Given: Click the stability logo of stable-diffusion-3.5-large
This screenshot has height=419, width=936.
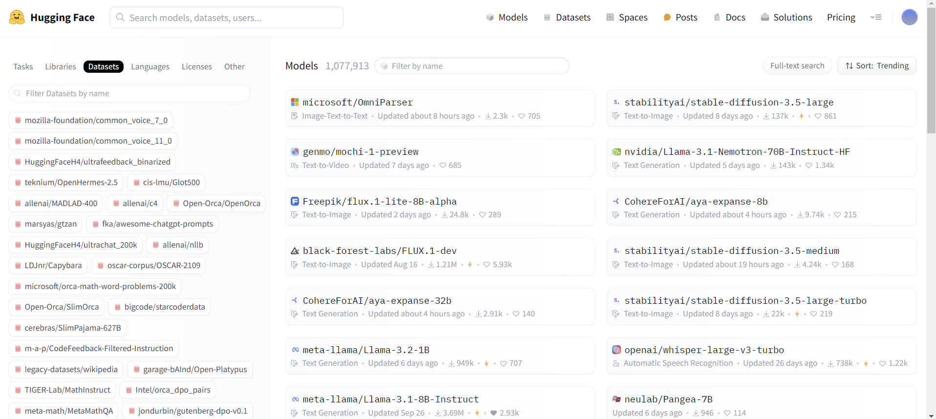Looking at the screenshot, I should [x=617, y=102].
